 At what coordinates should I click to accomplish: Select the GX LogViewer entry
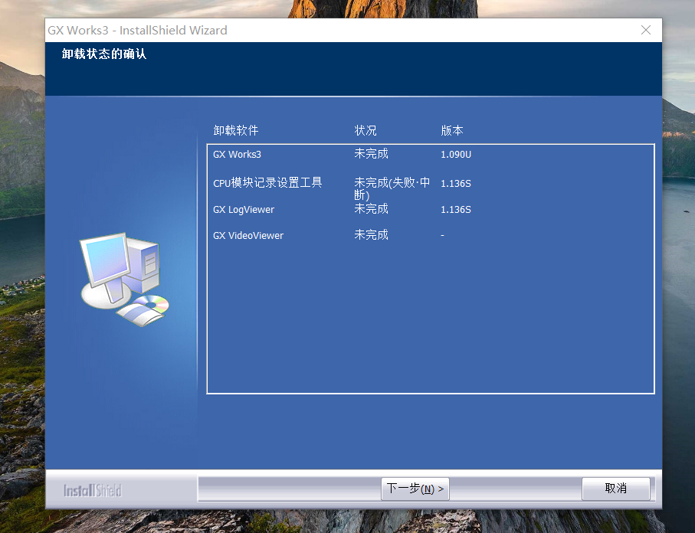tap(244, 210)
